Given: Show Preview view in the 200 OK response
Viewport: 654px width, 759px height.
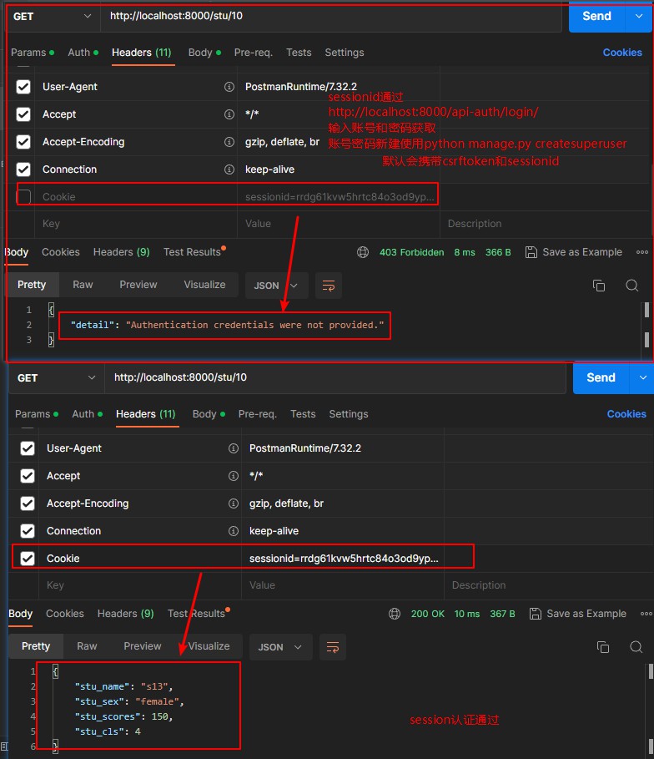Looking at the screenshot, I should coord(142,646).
